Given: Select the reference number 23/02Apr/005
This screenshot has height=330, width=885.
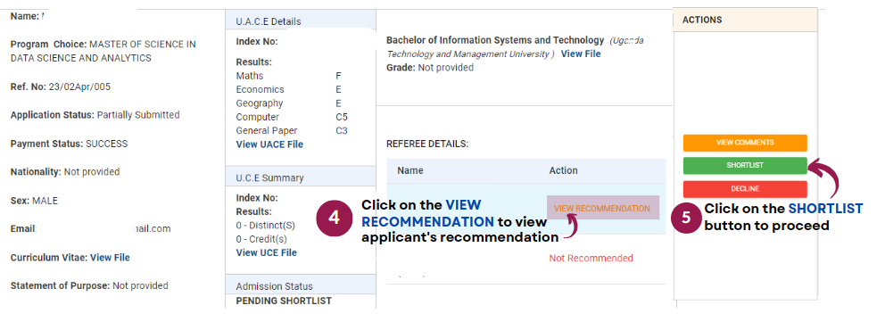Looking at the screenshot, I should pyautogui.click(x=71, y=87).
